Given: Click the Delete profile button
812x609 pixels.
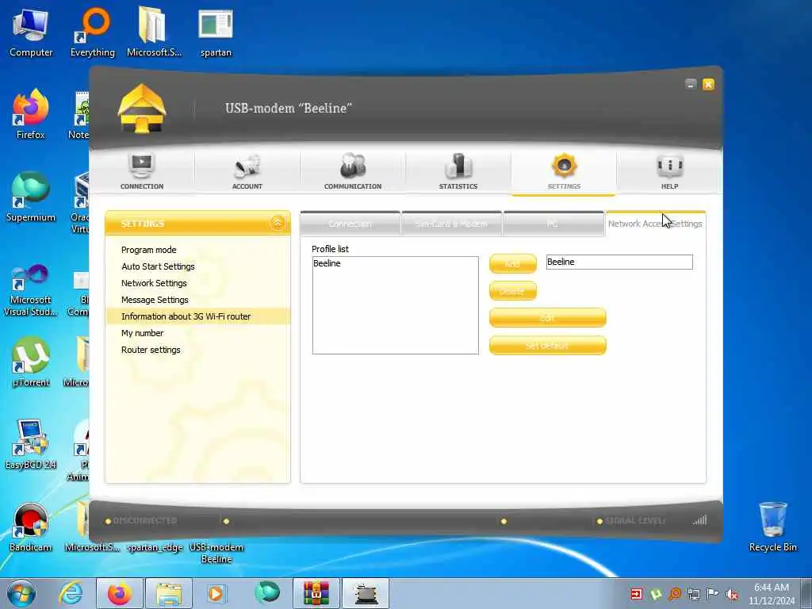Looking at the screenshot, I should tap(513, 291).
